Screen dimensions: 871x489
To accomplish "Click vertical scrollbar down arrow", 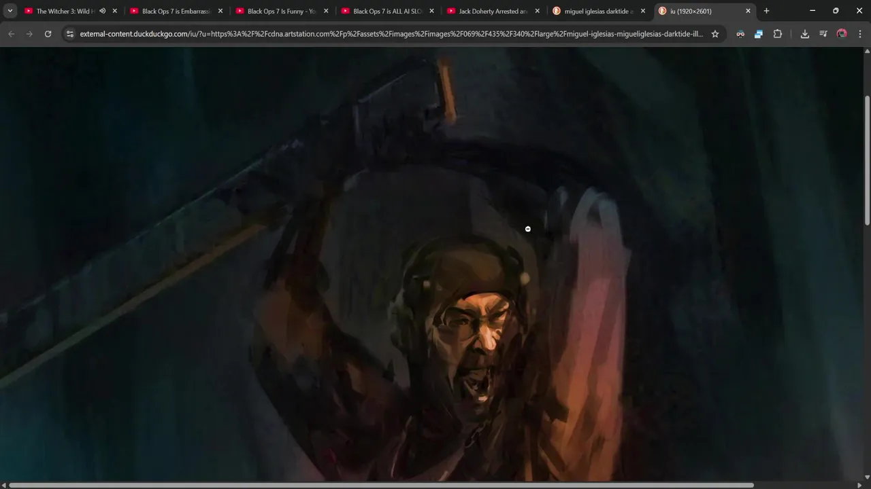I will click(x=867, y=476).
